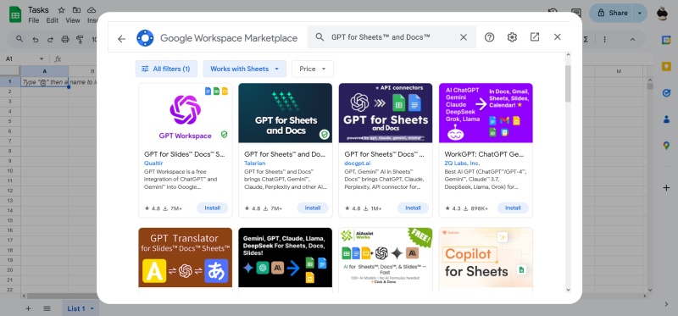Install GPT for Sheets by Talarian

(x=313, y=208)
